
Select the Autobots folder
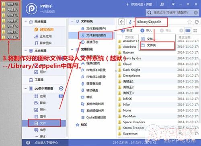pyautogui.click(x=127, y=46)
